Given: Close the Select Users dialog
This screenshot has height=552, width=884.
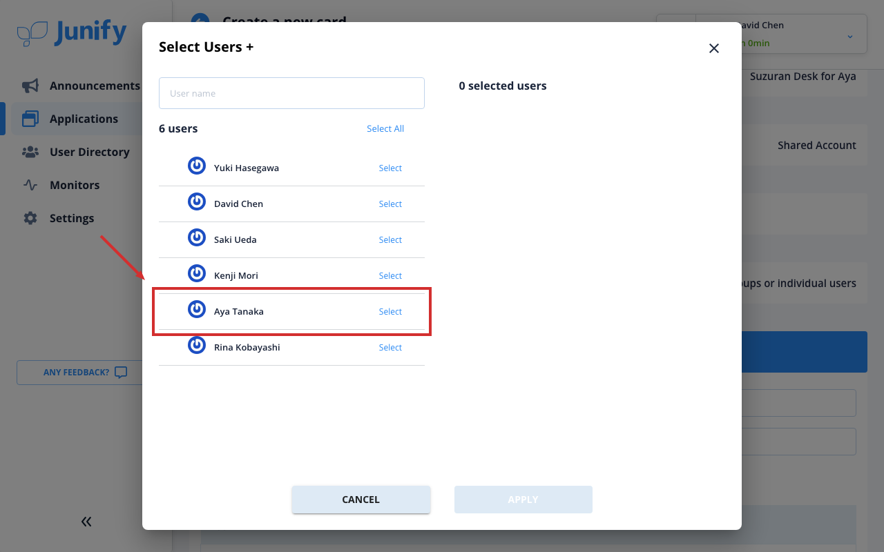Looking at the screenshot, I should click(x=714, y=48).
